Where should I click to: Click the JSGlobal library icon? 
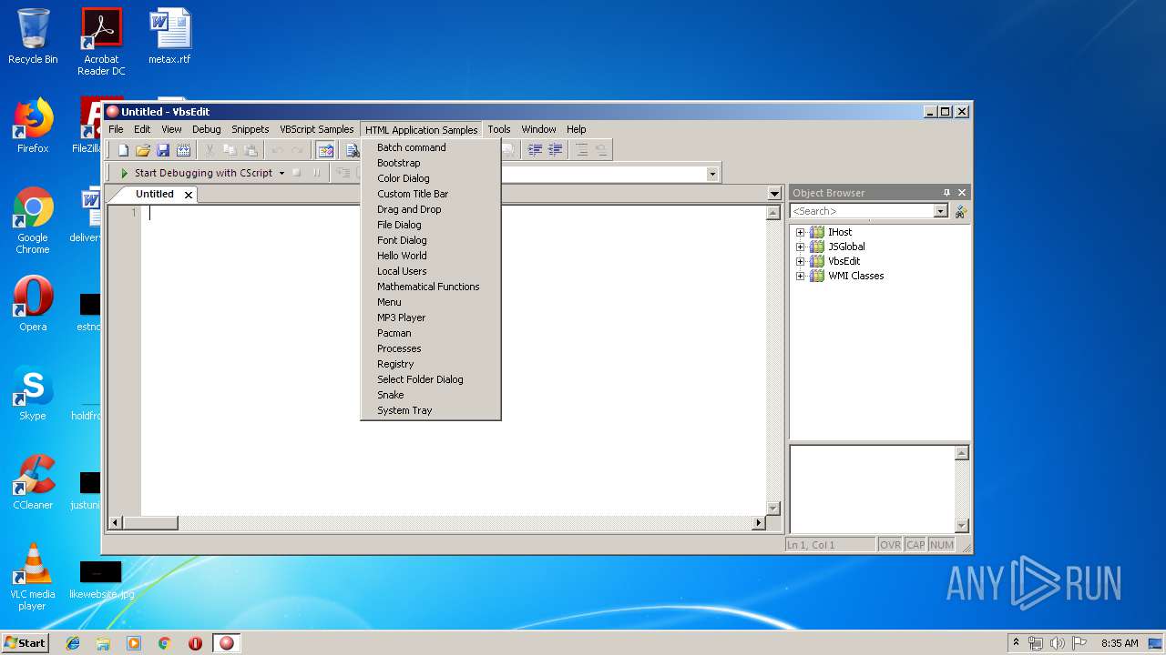pos(817,247)
